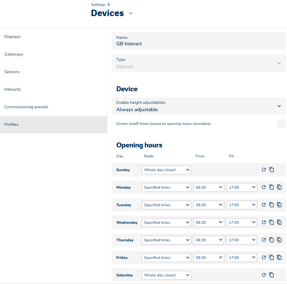Toggle screen on/off times based on opening hours
This screenshot has width=287, height=284.
(281, 124)
